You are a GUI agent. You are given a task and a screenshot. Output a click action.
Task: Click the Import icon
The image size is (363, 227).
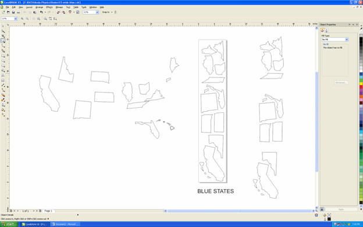59,12
